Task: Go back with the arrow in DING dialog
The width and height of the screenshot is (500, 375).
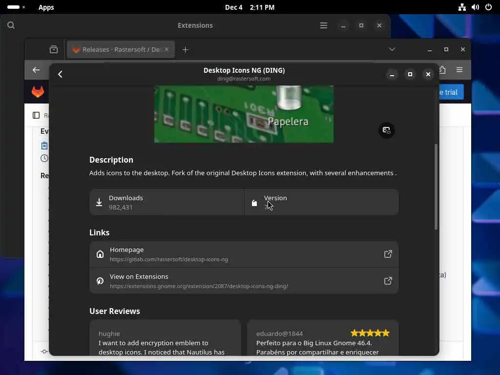Action: pos(60,74)
